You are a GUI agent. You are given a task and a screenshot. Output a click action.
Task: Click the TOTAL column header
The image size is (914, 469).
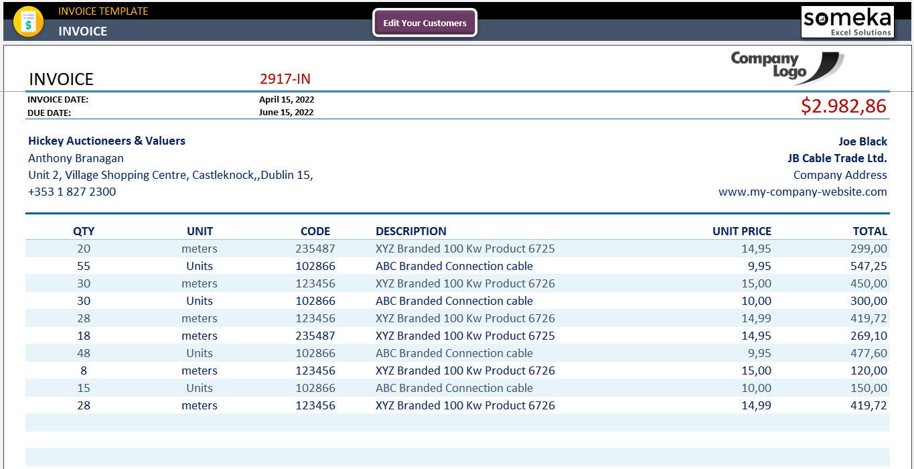click(x=870, y=231)
